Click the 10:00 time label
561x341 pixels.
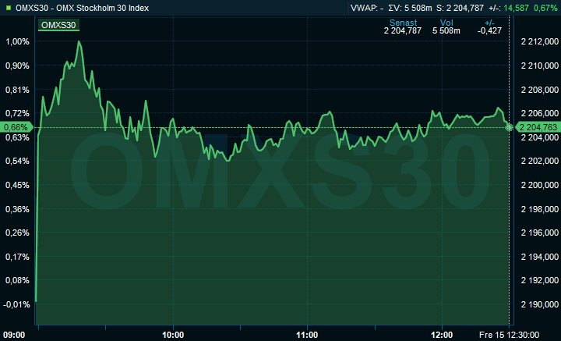pyautogui.click(x=173, y=336)
